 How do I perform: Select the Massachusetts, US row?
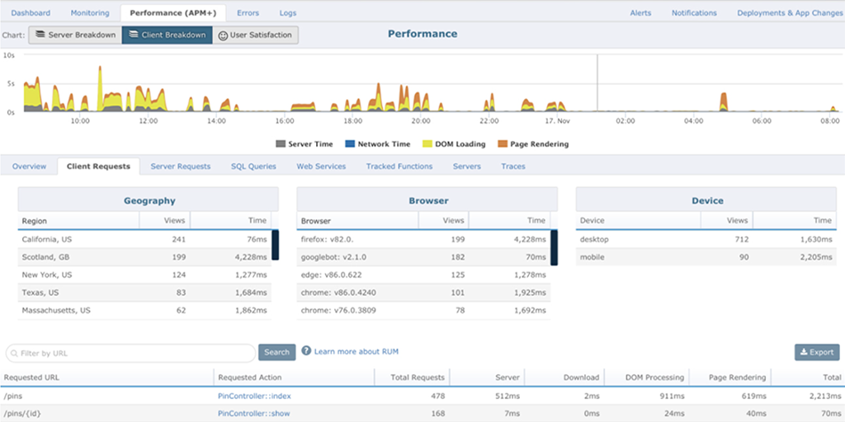pos(144,311)
